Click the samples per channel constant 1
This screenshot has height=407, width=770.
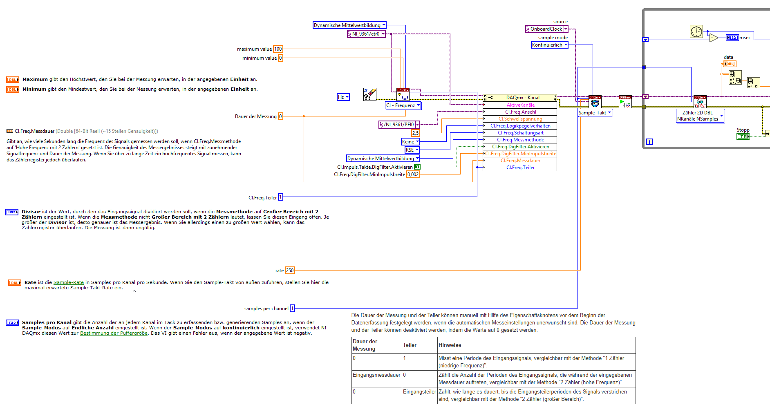(292, 309)
